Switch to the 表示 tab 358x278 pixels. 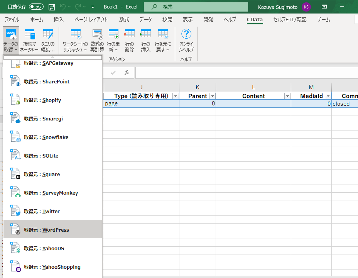(x=187, y=20)
